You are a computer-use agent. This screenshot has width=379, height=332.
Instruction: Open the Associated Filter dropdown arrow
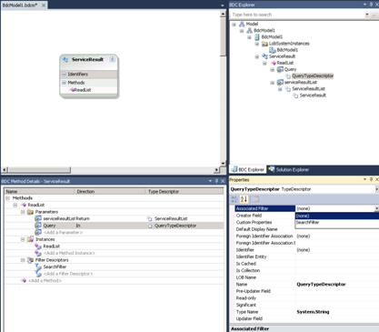376,208
